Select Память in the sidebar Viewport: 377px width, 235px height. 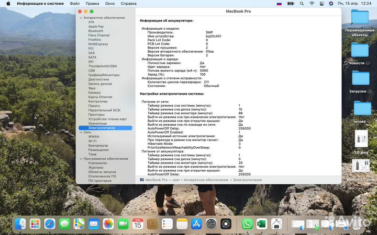(94, 105)
